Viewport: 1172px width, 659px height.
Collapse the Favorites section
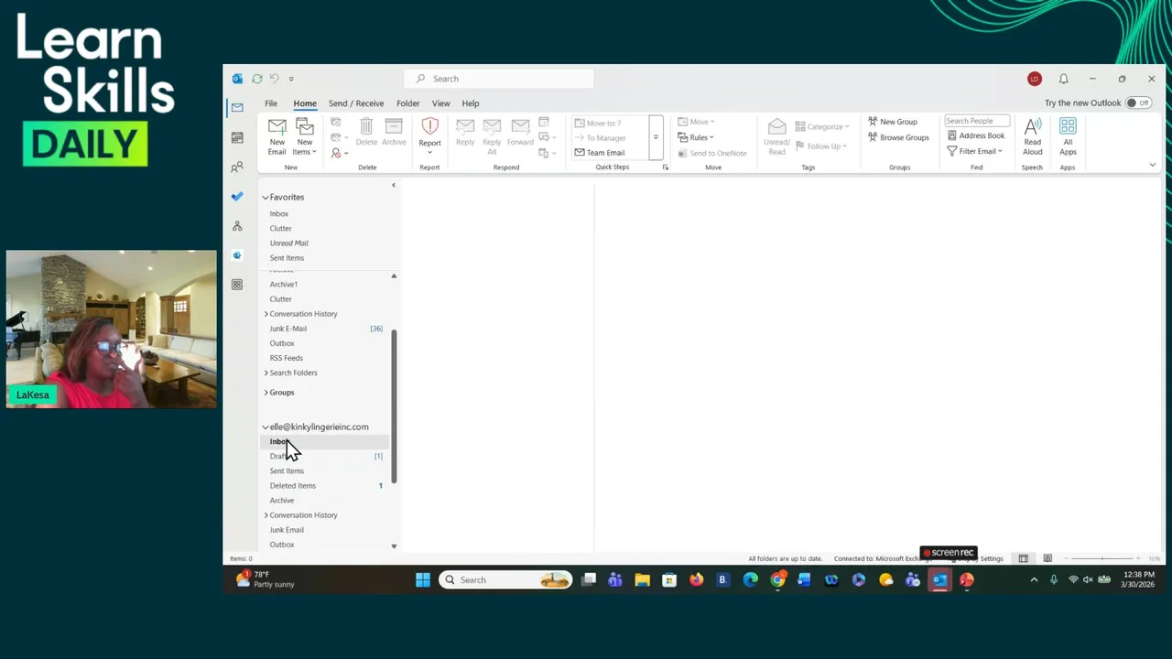coord(266,197)
